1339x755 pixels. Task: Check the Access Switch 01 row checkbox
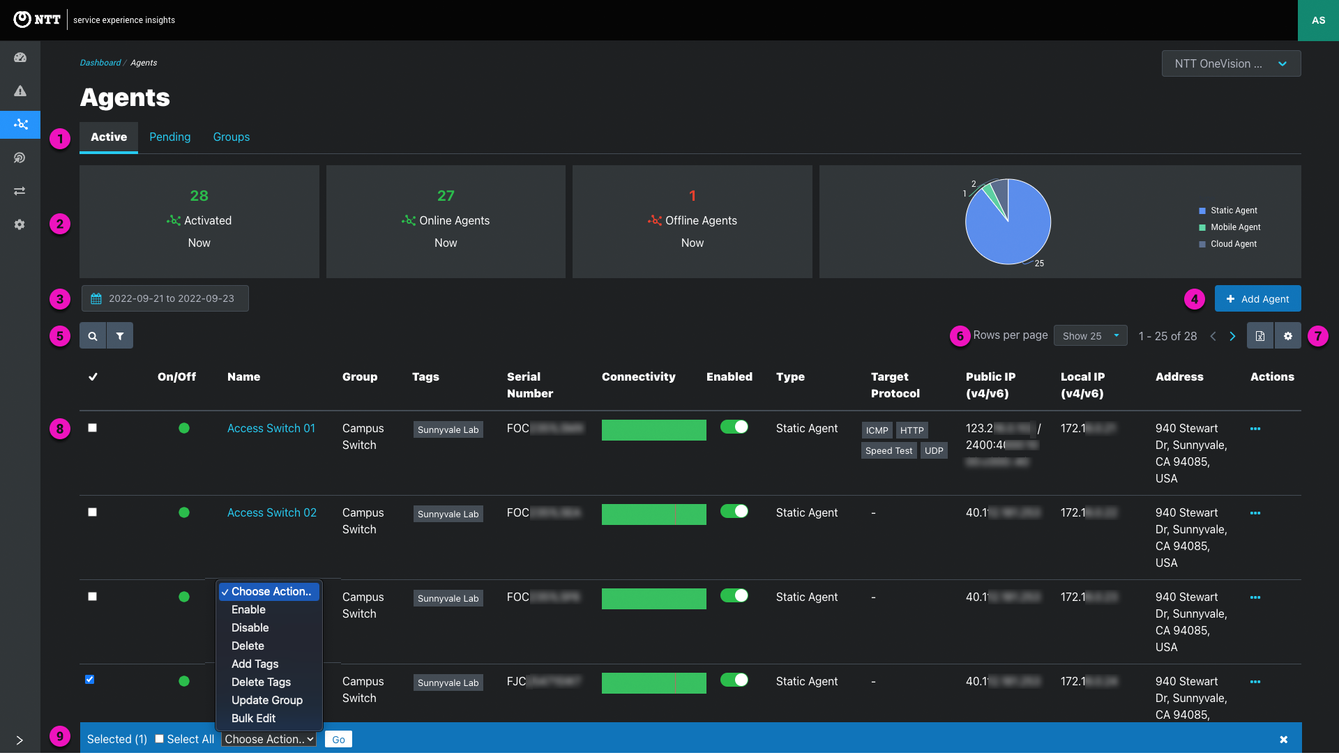(x=92, y=428)
